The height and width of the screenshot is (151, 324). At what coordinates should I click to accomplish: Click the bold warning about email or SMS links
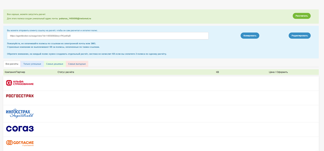[x=51, y=43]
